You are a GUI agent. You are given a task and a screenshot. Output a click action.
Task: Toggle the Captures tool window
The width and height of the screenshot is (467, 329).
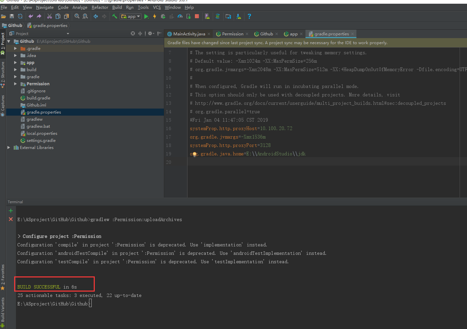pos(3,106)
